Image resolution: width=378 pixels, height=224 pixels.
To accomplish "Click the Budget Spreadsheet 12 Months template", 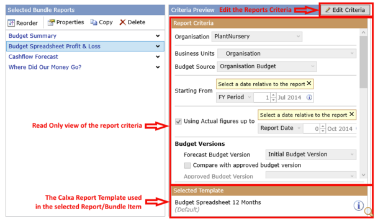I will pos(218,202).
